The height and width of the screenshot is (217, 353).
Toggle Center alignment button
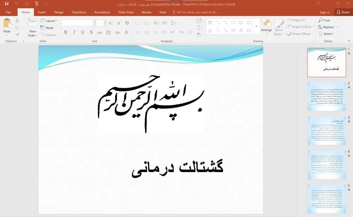click(x=146, y=33)
